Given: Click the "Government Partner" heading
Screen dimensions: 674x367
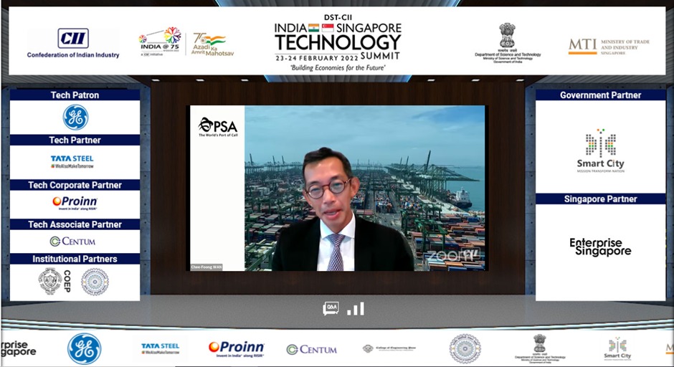Looking at the screenshot, I should pyautogui.click(x=600, y=95).
